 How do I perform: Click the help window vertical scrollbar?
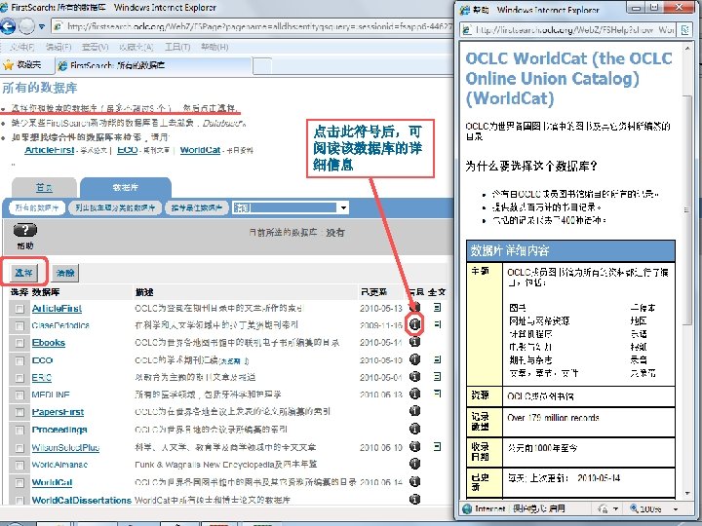tap(687, 210)
